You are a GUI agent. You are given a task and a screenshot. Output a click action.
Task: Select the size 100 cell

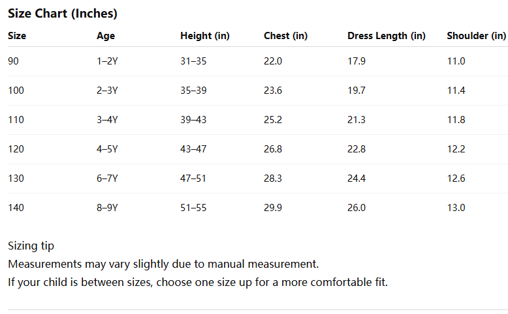[x=16, y=91]
